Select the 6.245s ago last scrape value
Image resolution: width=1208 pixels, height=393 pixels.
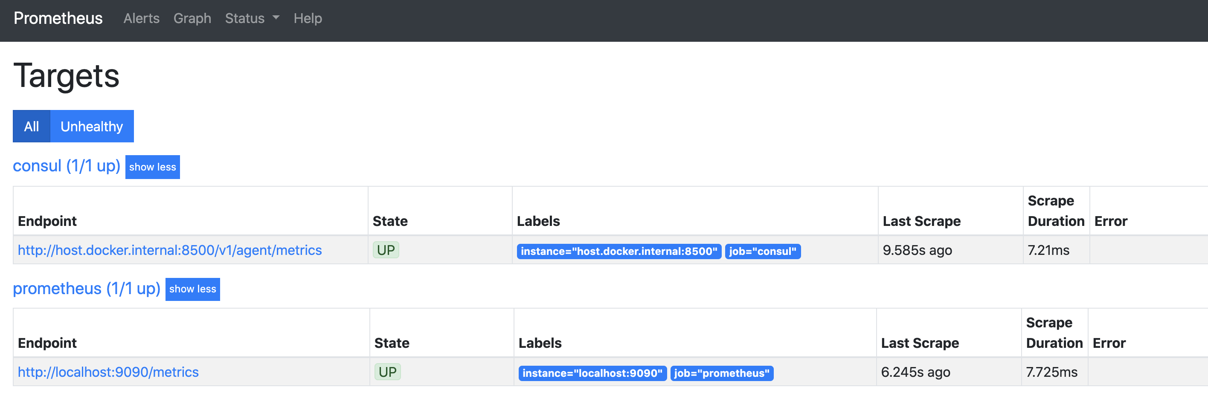click(915, 372)
